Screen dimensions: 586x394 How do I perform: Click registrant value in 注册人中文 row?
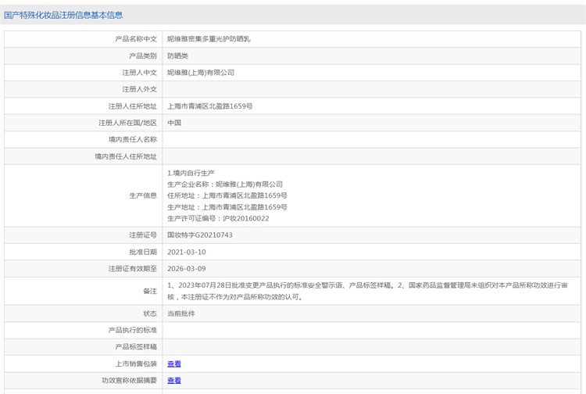click(201, 73)
